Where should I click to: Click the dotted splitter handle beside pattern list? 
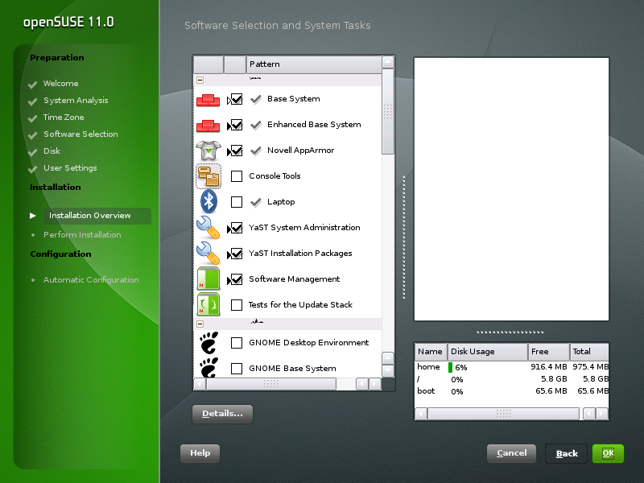coord(404,237)
